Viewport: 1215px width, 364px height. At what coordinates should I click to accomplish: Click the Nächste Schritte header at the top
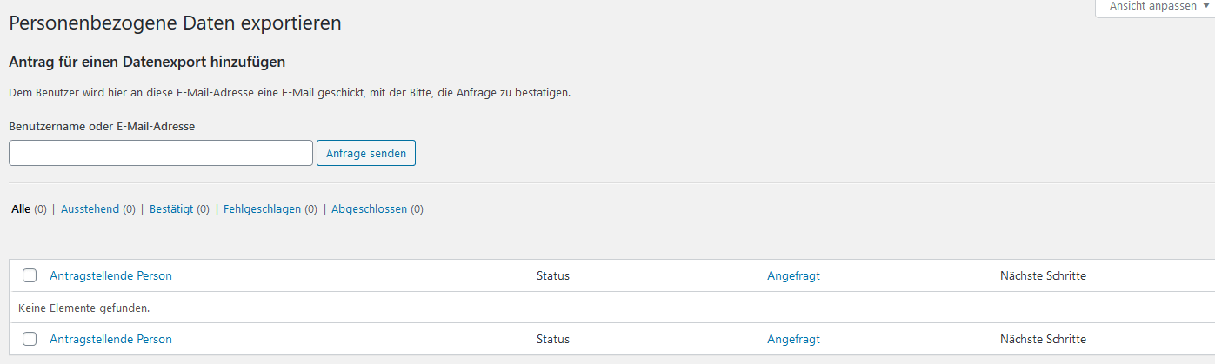pyautogui.click(x=1043, y=276)
